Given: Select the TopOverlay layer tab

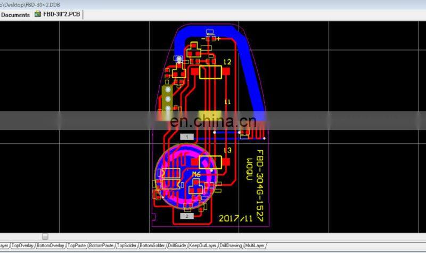Looking at the screenshot, I should (x=23, y=246).
